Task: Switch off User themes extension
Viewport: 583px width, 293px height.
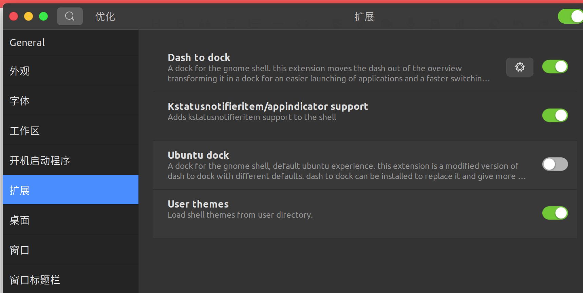Action: 555,213
